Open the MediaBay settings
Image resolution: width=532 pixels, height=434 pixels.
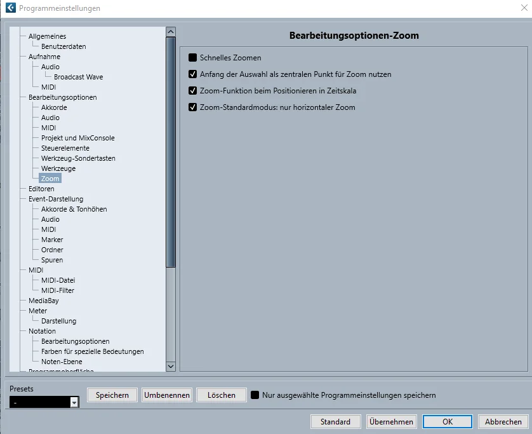click(x=44, y=301)
